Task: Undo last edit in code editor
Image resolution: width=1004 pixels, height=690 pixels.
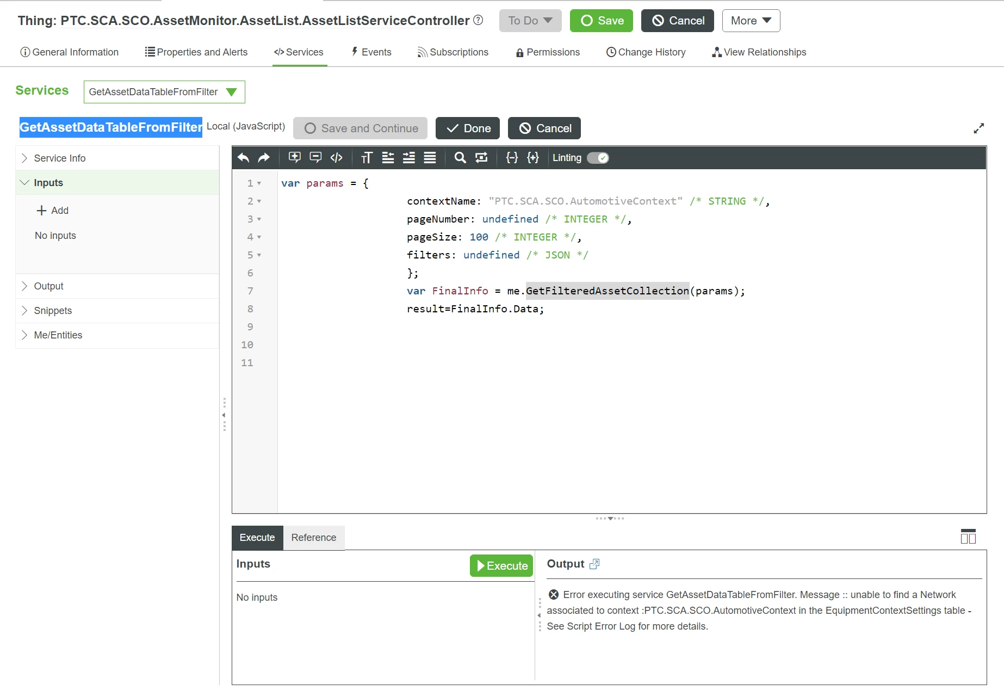Action: 243,158
